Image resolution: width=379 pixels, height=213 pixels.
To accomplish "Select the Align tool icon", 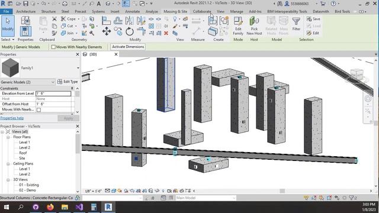I will coord(106,21).
